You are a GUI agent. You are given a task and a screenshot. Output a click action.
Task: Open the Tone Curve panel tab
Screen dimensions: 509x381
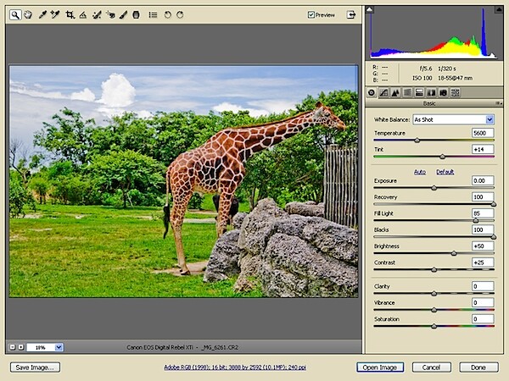383,93
